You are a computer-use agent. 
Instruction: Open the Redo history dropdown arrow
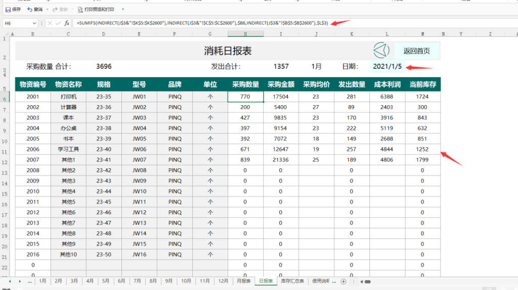point(73,10)
